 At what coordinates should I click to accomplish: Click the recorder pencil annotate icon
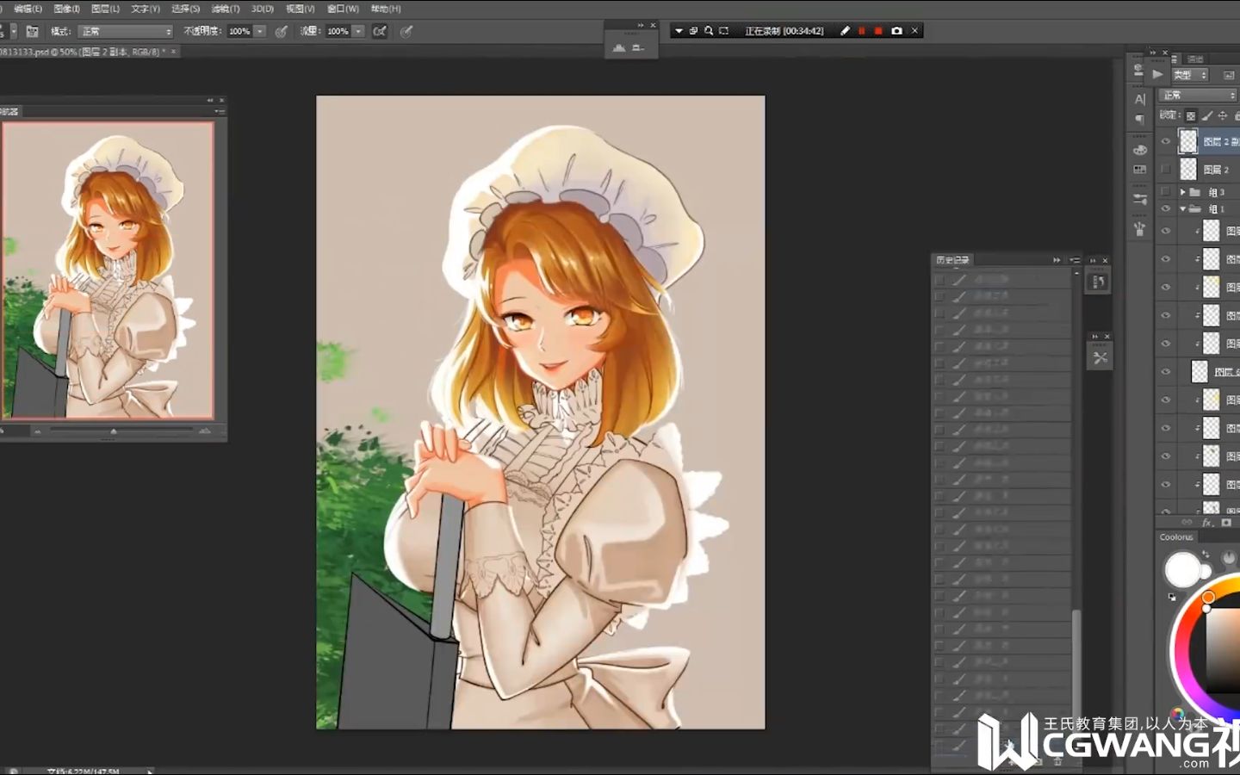point(846,31)
